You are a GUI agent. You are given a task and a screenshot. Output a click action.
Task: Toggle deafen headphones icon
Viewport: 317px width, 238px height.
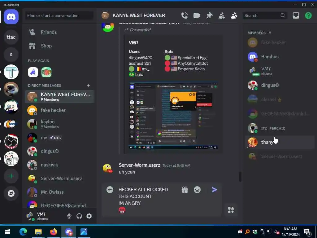(79, 216)
